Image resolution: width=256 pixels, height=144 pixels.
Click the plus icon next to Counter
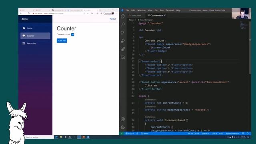pos(24,36)
